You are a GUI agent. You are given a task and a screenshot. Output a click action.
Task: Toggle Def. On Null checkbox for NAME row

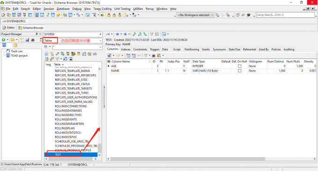pyautogui.click(x=239, y=71)
